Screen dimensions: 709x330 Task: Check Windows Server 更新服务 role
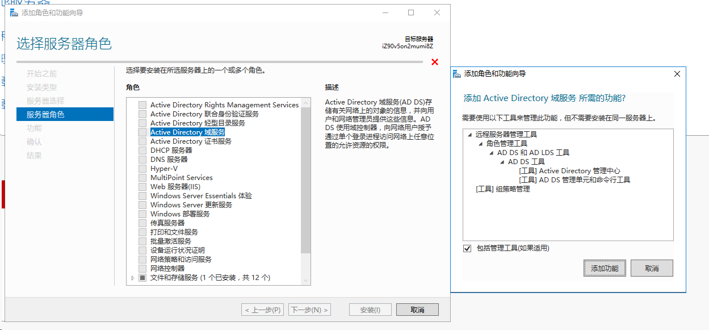point(142,205)
